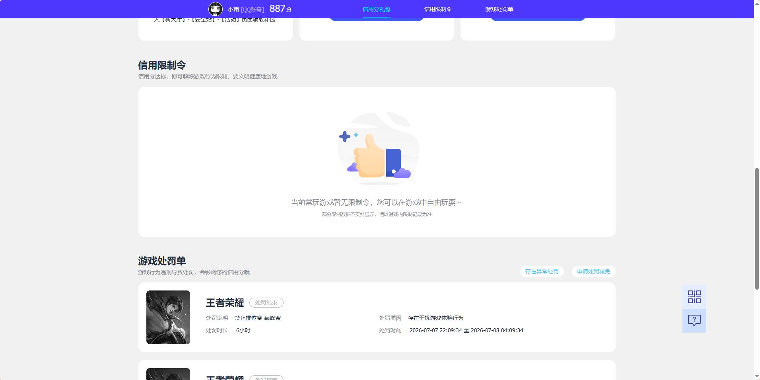This screenshot has width=760, height=380.
Task: Switch to the 游戏处罚单 tab
Action: [x=499, y=9]
